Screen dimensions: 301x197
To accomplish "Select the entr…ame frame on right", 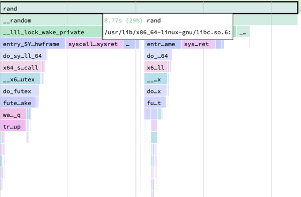I will (x=163, y=44).
